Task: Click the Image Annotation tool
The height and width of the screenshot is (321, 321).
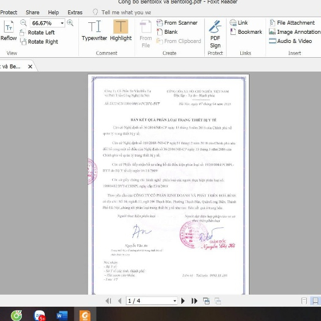Action: [295, 32]
